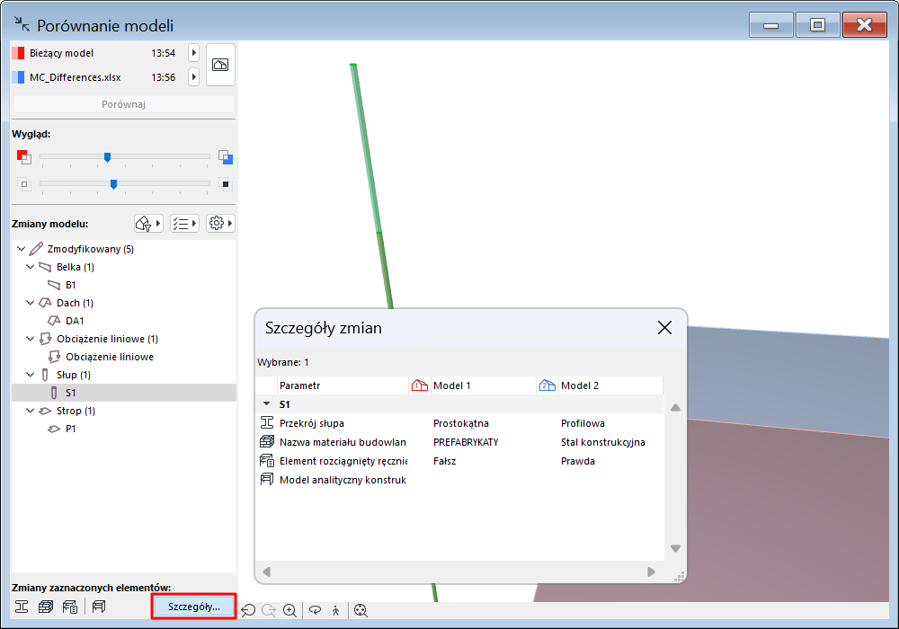Collapse the Strop (1) node
This screenshot has height=629, width=899.
(x=31, y=411)
